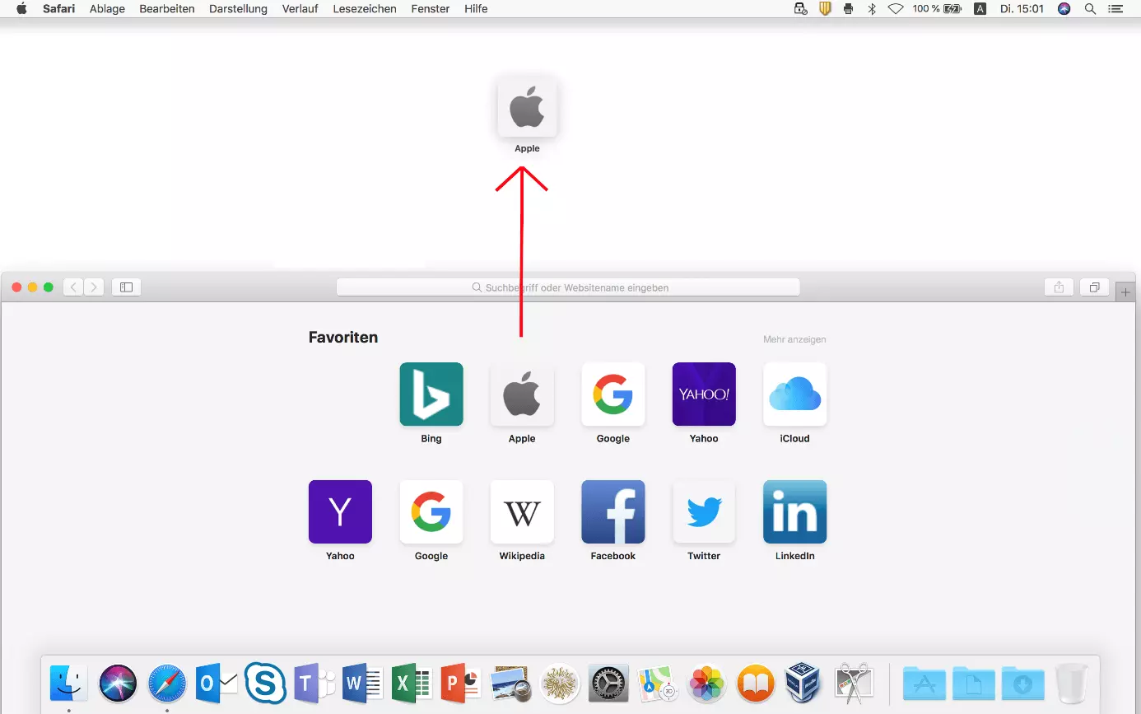Screen dimensions: 1141x714
Task: Click the yellow shield menu bar icon
Action: pyautogui.click(x=825, y=9)
